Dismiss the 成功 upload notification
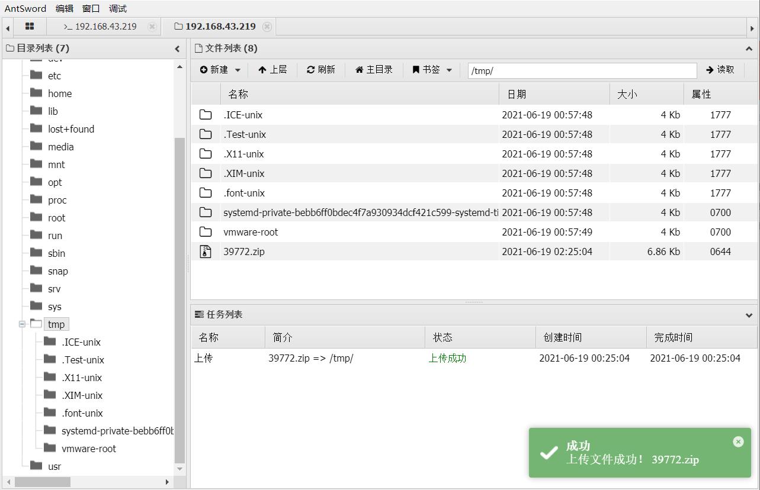The height and width of the screenshot is (490, 760). click(x=738, y=441)
